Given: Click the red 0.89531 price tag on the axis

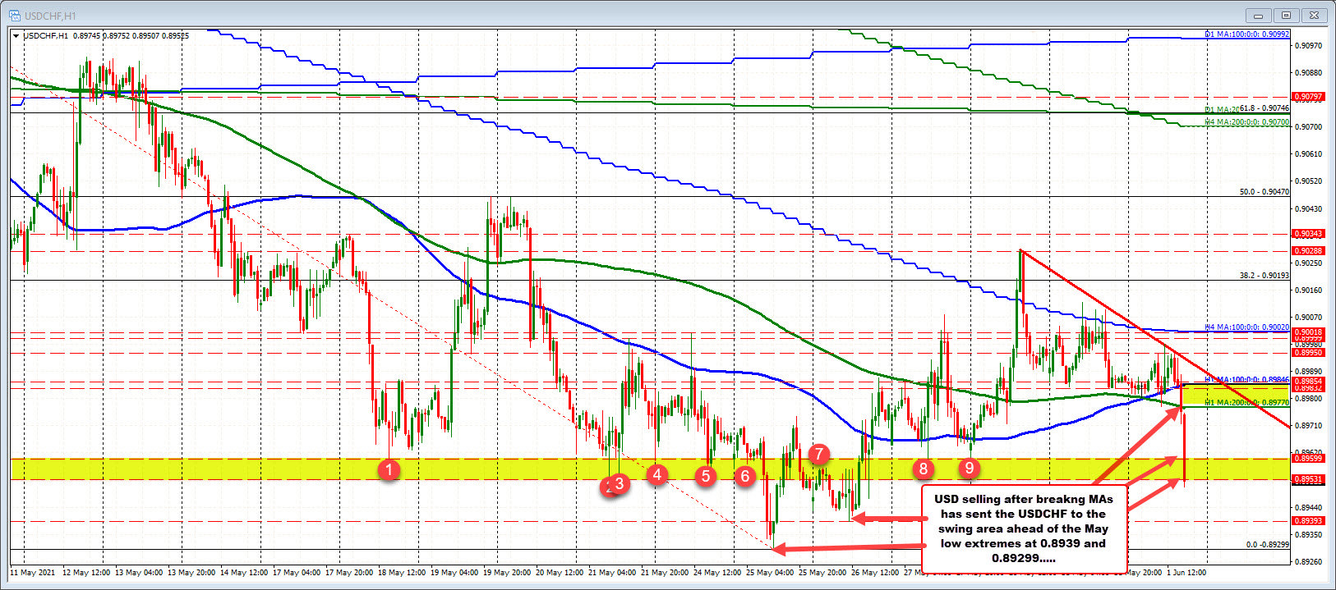Looking at the screenshot, I should [1309, 479].
